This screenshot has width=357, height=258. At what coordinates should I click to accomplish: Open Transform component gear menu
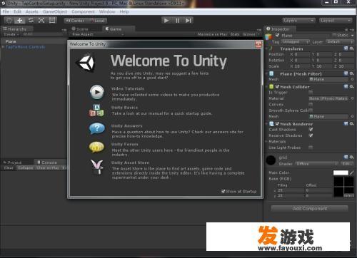[x=351, y=48]
